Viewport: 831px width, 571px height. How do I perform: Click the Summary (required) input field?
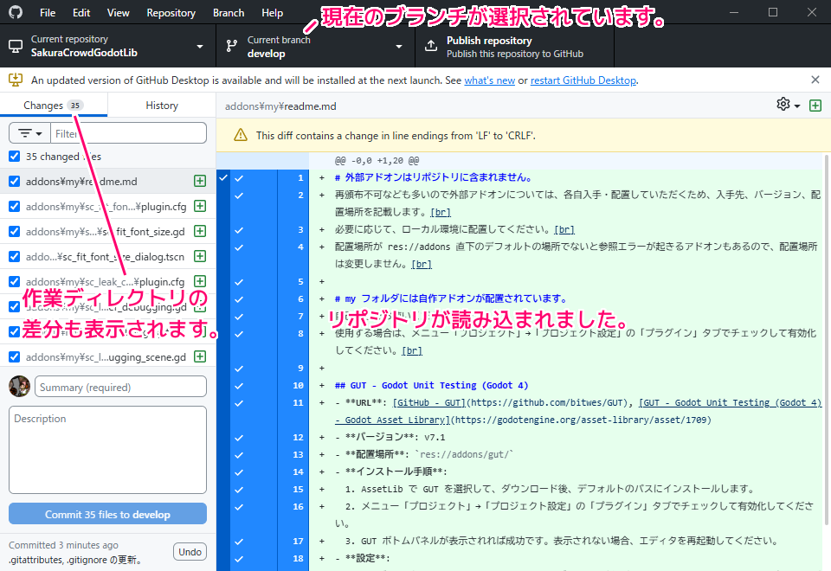coord(121,388)
